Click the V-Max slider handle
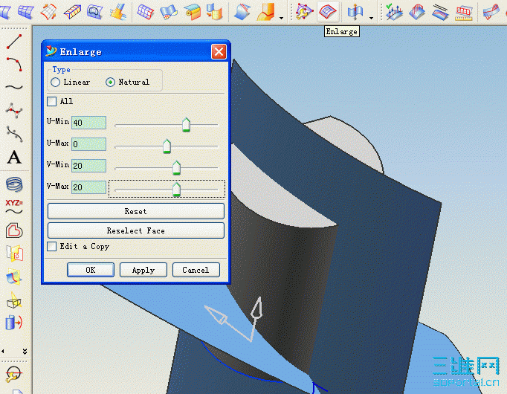 (176, 190)
